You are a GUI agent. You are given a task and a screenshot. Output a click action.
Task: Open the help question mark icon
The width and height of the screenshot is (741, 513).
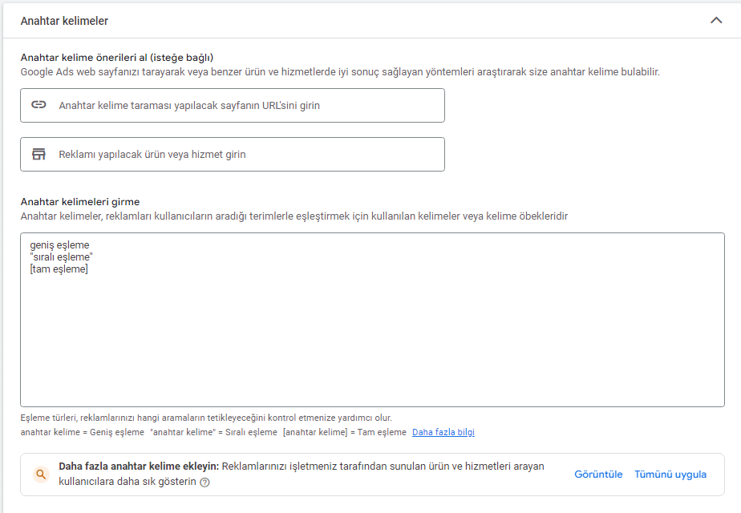204,483
